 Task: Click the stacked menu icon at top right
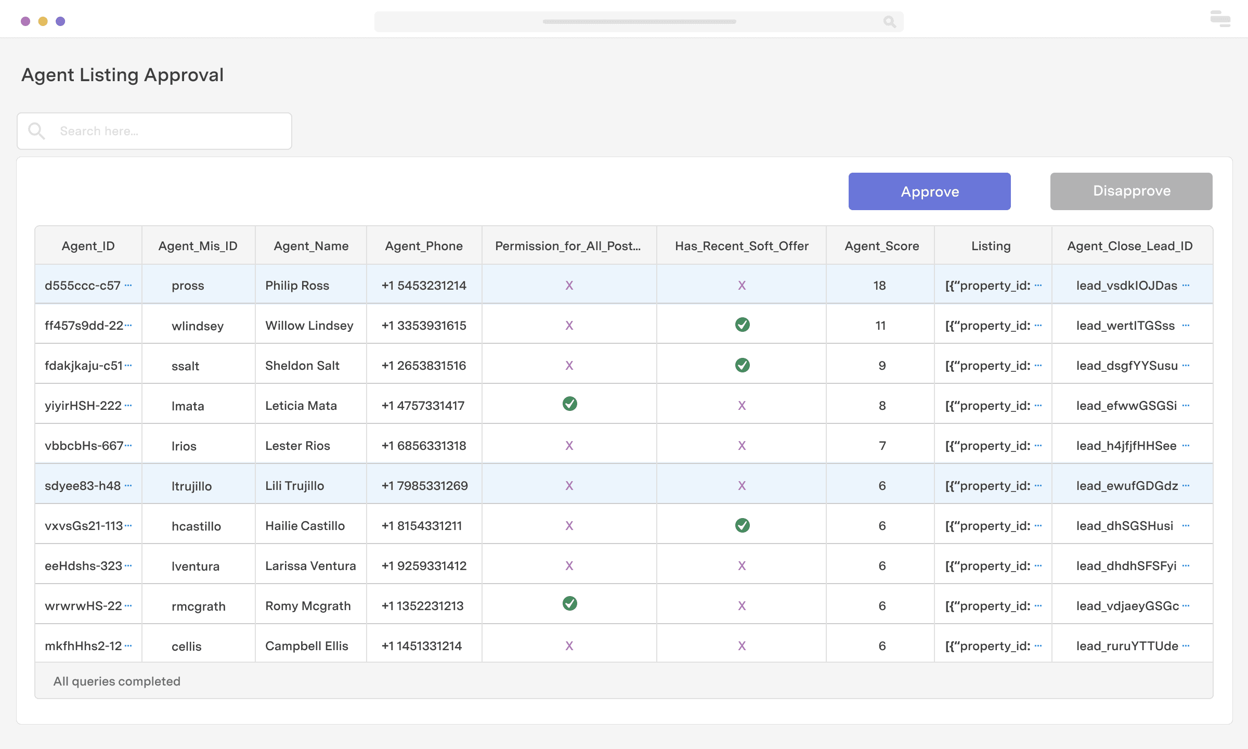pos(1220,19)
